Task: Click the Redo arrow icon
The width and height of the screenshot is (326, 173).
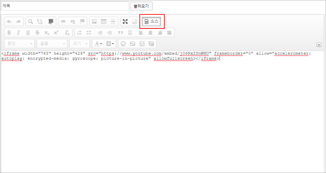Action: pyautogui.click(x=18, y=21)
